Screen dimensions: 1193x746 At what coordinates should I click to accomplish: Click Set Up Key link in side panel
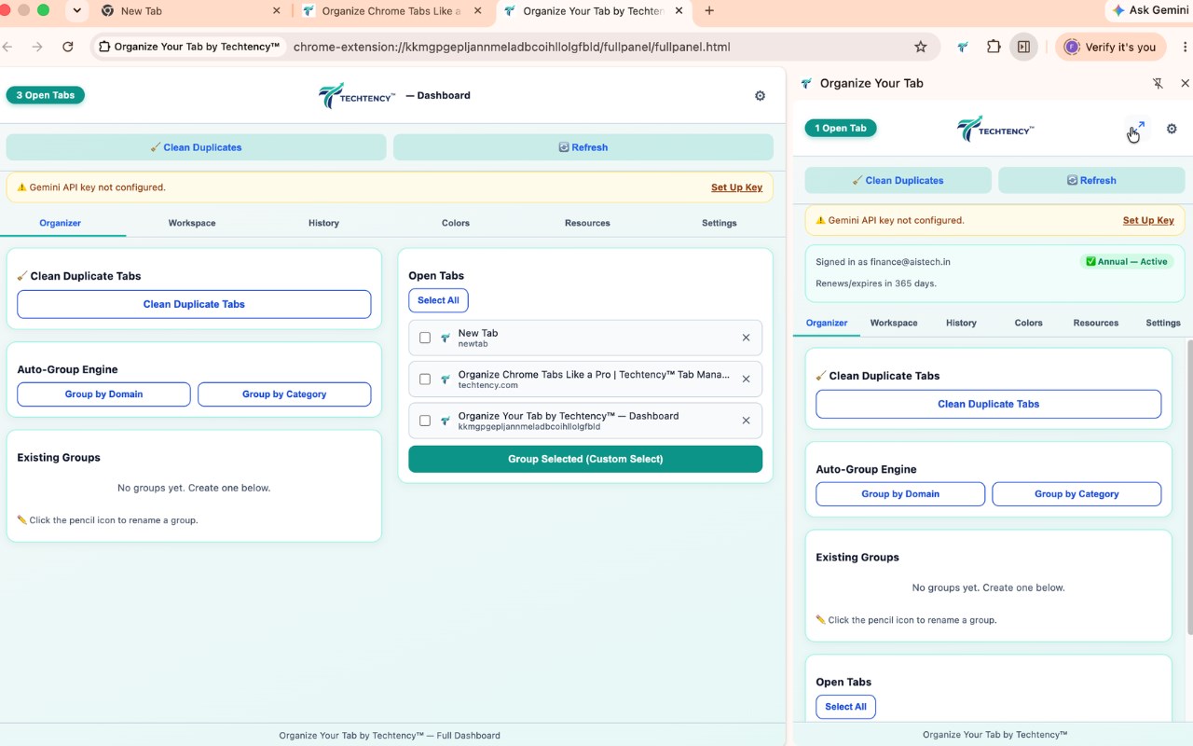click(1148, 221)
